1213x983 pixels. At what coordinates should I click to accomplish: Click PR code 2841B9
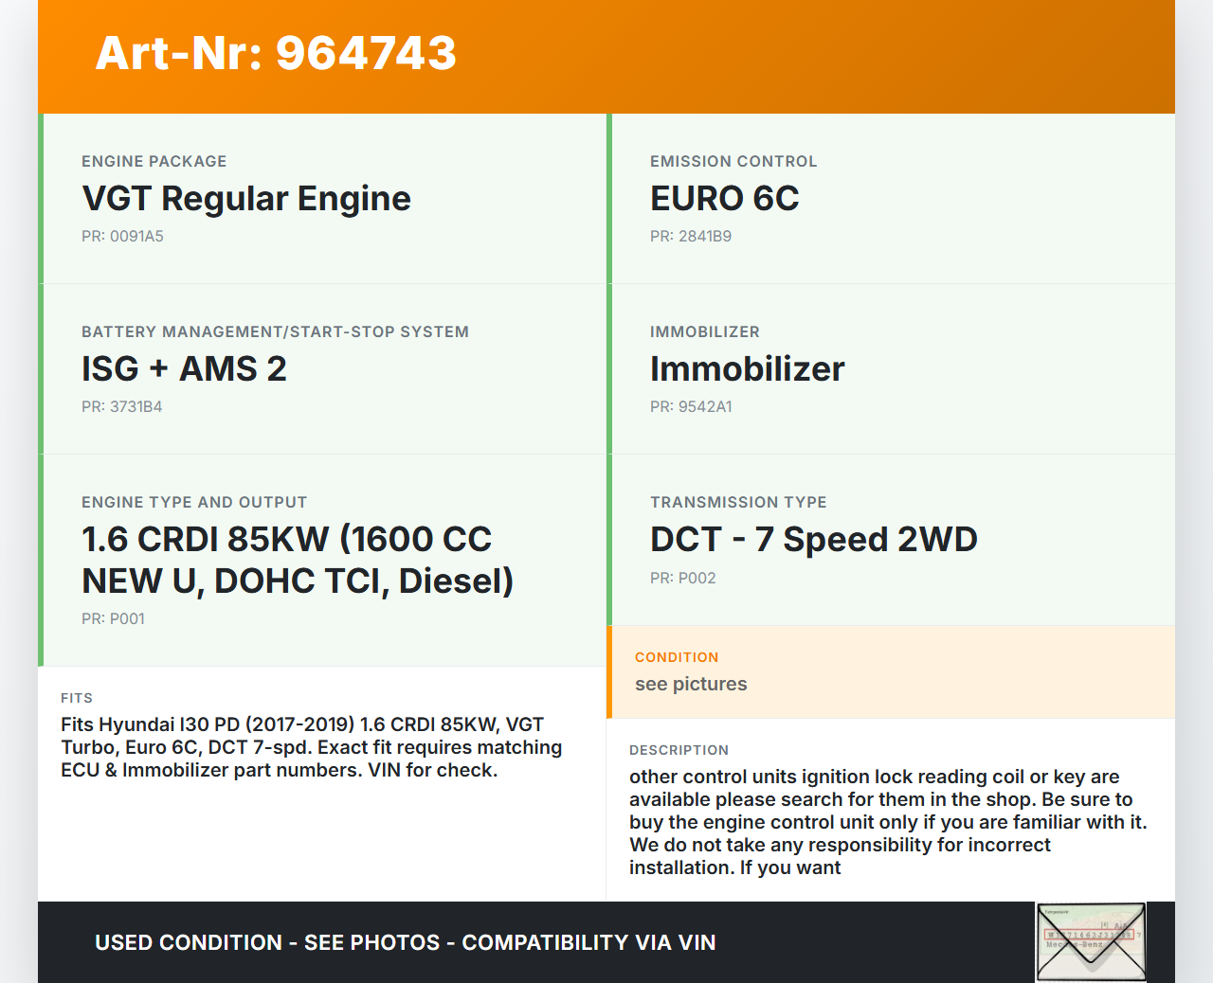point(690,237)
